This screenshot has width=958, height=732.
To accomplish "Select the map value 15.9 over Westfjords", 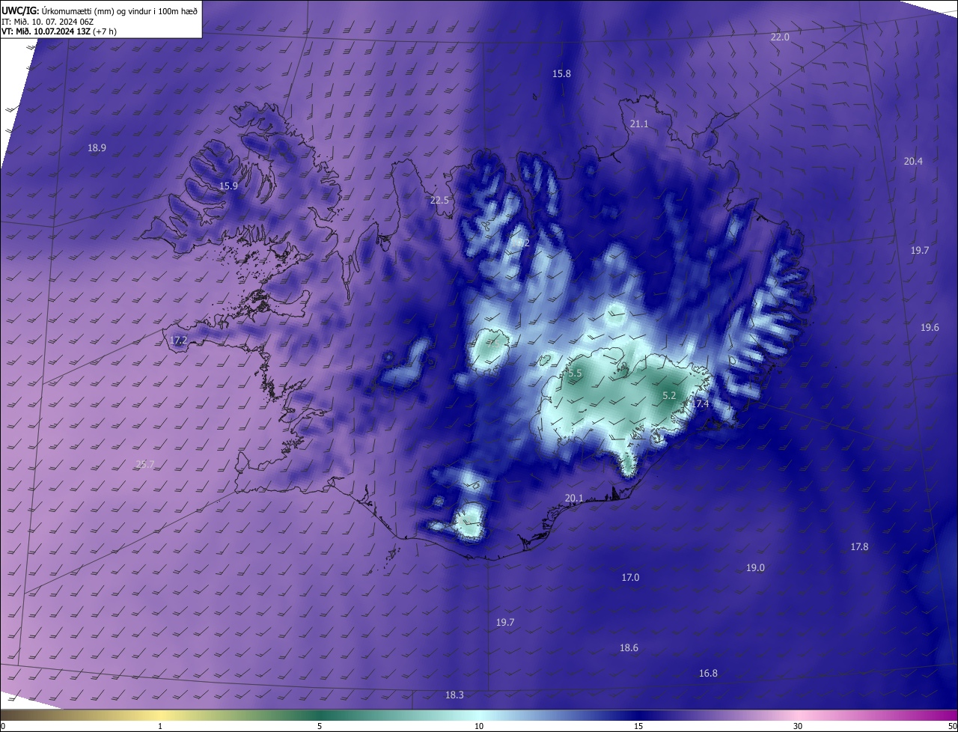I will point(228,186).
